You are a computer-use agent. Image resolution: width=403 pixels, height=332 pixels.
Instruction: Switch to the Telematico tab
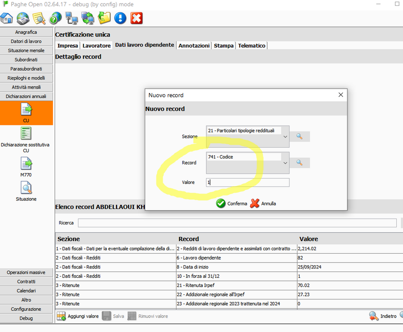(252, 46)
